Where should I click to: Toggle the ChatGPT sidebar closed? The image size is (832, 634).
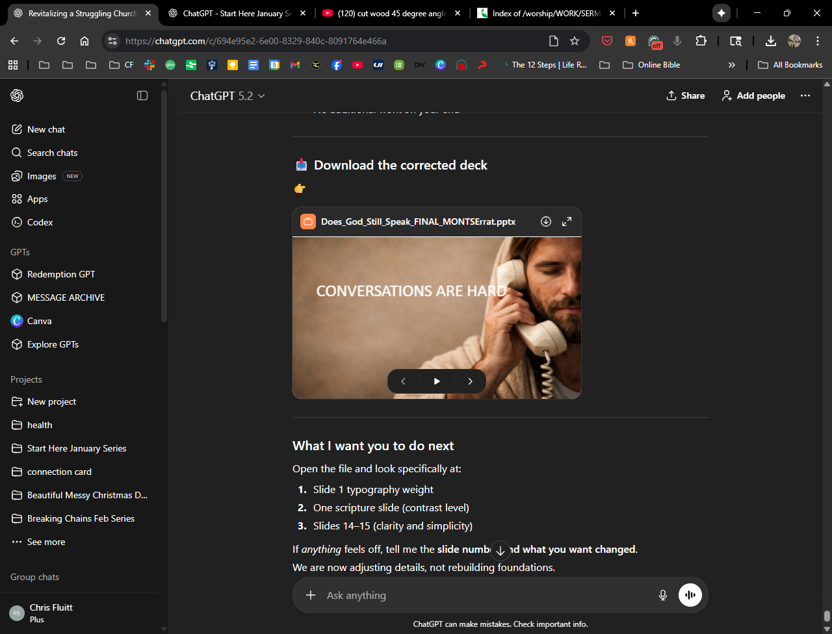click(x=142, y=95)
